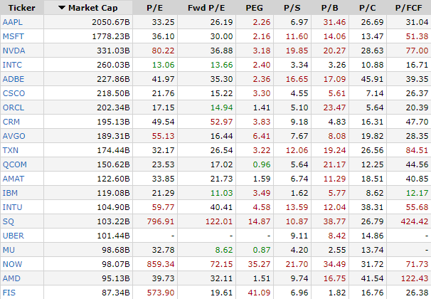This screenshot has height=299, width=431.
Task: Click FIS PEG value 41.09
Action: tap(259, 293)
